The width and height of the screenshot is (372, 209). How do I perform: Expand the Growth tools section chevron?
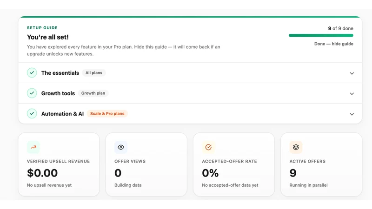click(x=352, y=94)
